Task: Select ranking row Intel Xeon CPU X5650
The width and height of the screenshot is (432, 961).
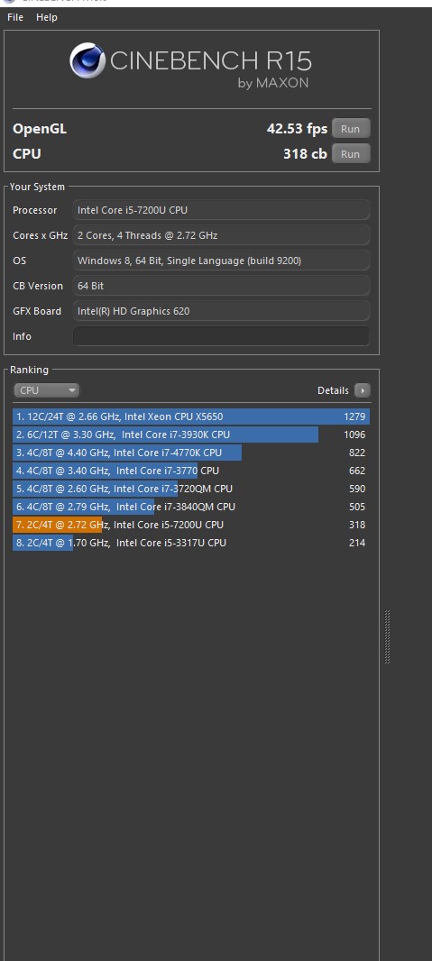Action: 191,416
